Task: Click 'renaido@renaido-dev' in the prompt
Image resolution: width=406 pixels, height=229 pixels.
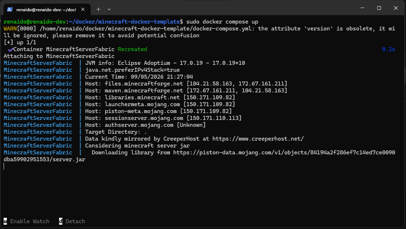Action: 34,22
